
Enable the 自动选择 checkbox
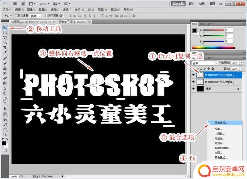(16, 16)
